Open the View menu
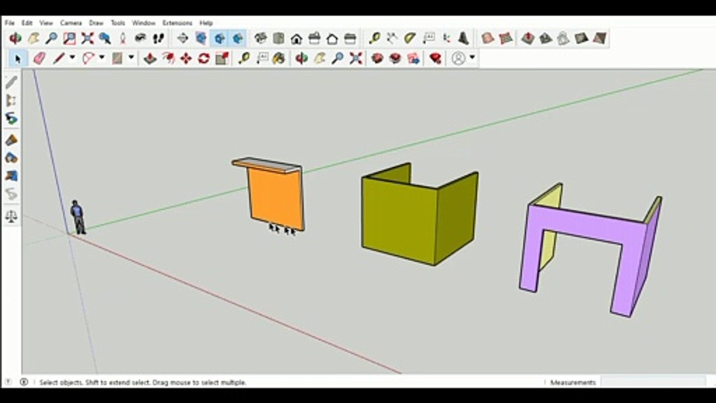Image resolution: width=716 pixels, height=403 pixels. coord(46,23)
